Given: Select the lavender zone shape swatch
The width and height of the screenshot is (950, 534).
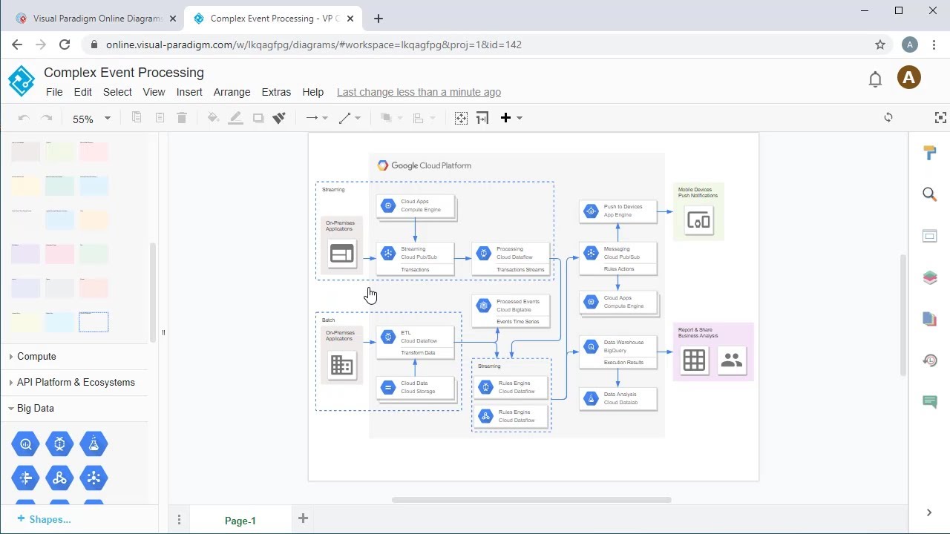Looking at the screenshot, I should coord(25,254).
